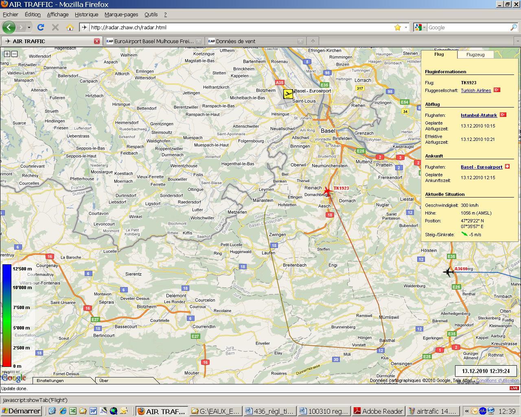This screenshot has width=521, height=417.
Task: Zoom in the map with plus button
Action: point(7,54)
